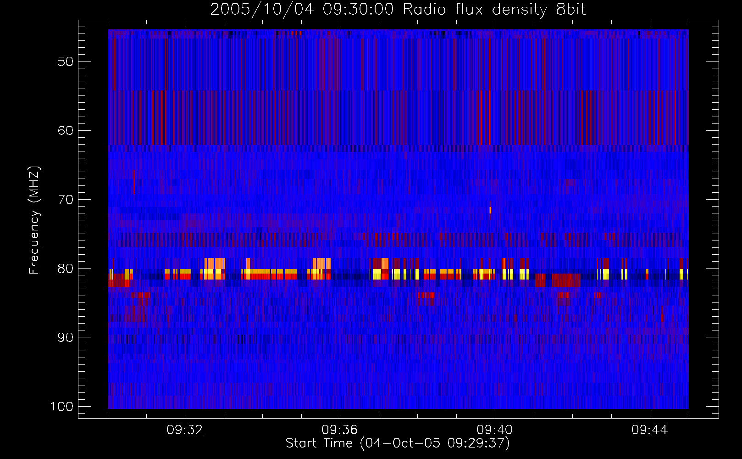This screenshot has width=742, height=459.
Task: Click the 100 frequency tick label
Action: 62,407
